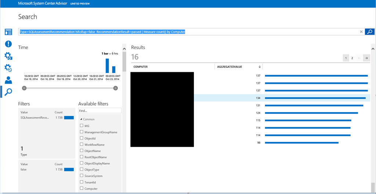Check the ManagementGroupName filter

click(82, 132)
